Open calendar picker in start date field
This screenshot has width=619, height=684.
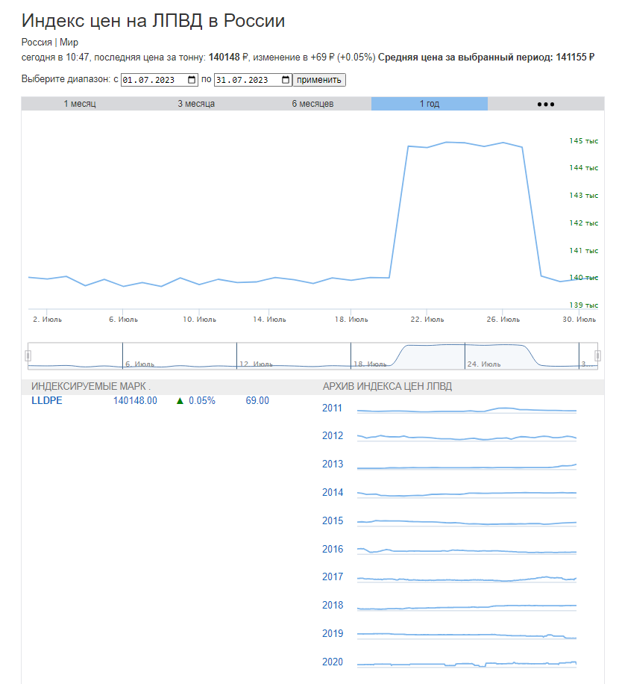[192, 80]
